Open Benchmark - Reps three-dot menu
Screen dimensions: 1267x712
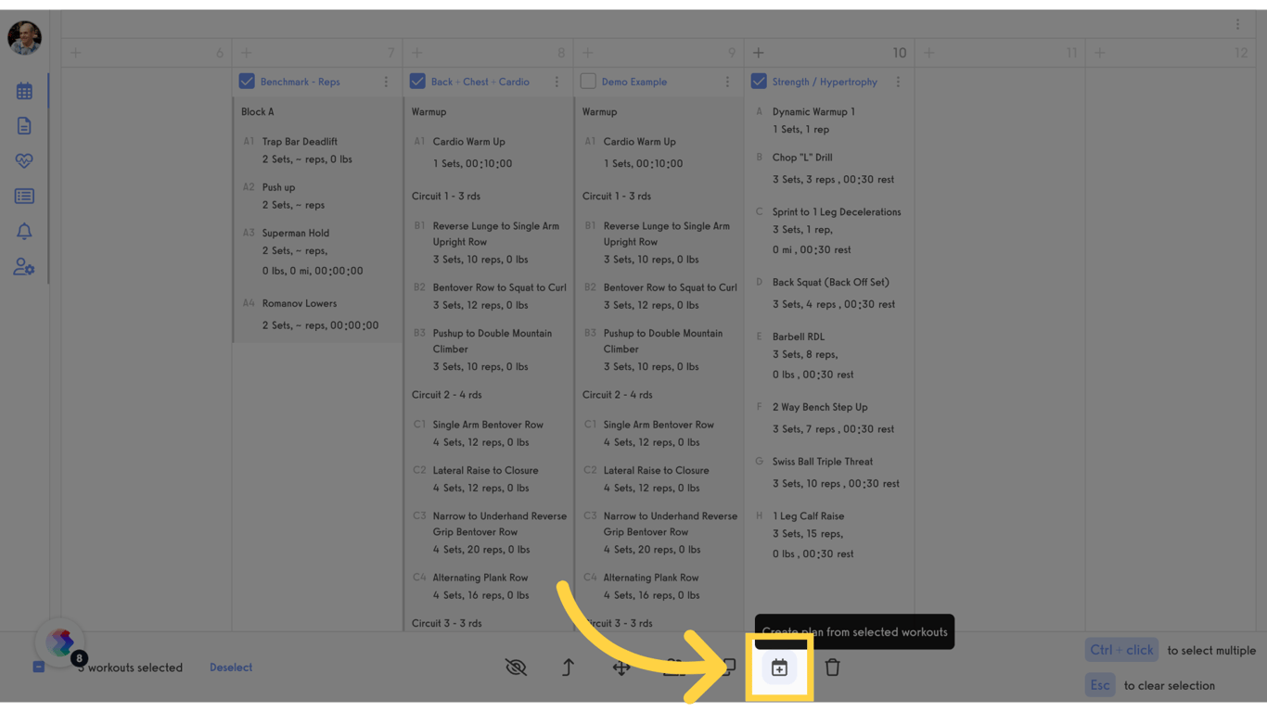pos(387,82)
